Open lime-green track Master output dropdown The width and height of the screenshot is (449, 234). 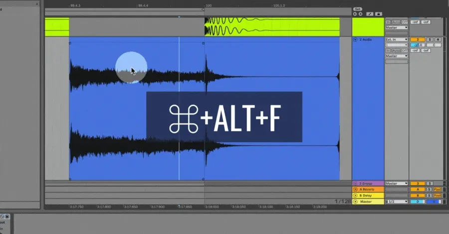(x=397, y=27)
